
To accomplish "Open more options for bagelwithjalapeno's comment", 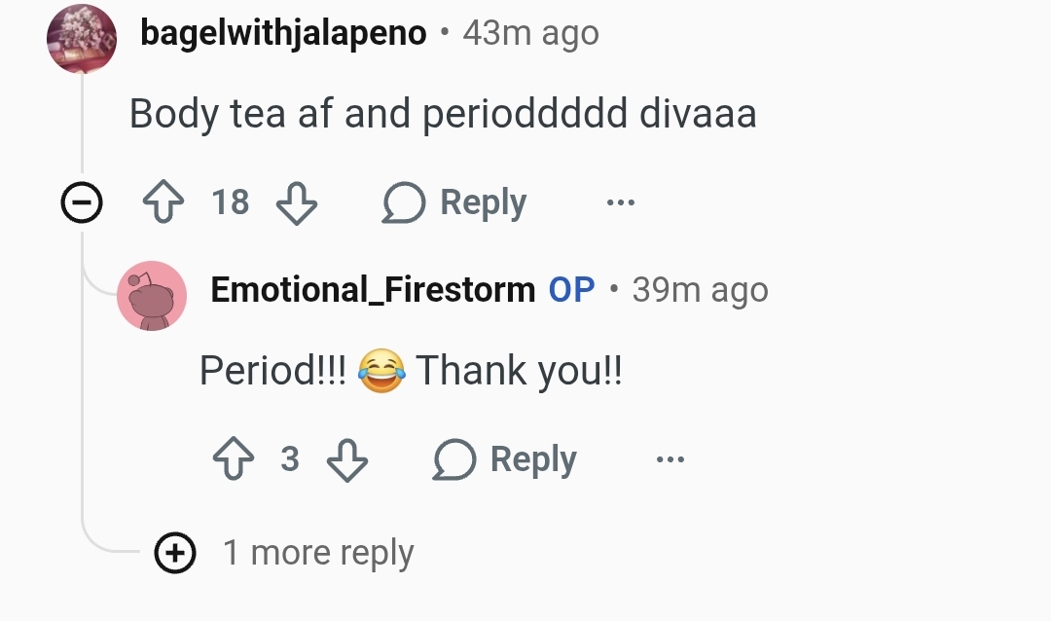I will [621, 201].
